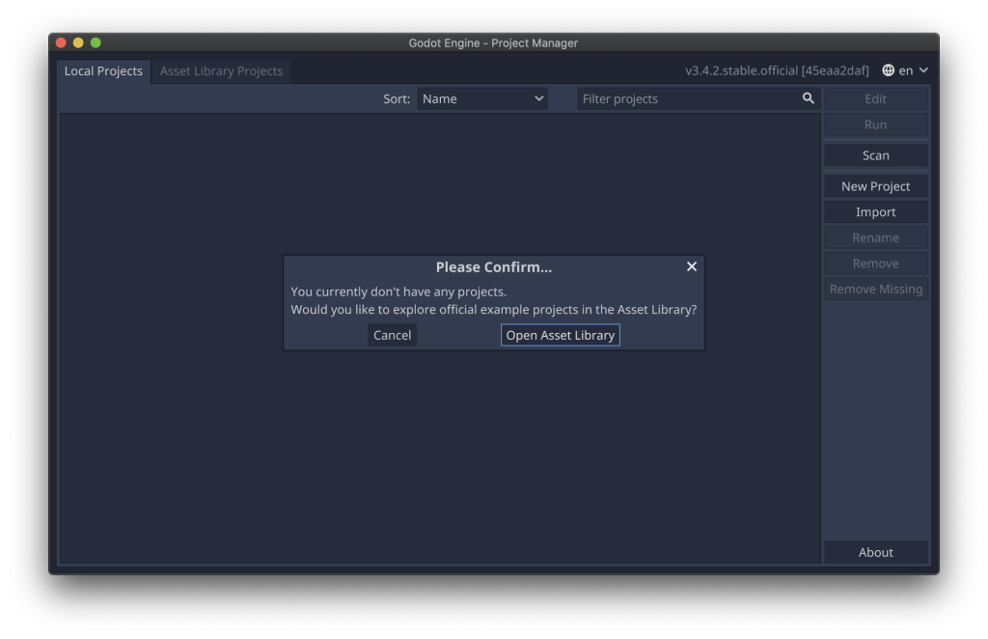Image resolution: width=988 pixels, height=639 pixels.
Task: Click the Scan button
Action: pyautogui.click(x=876, y=155)
